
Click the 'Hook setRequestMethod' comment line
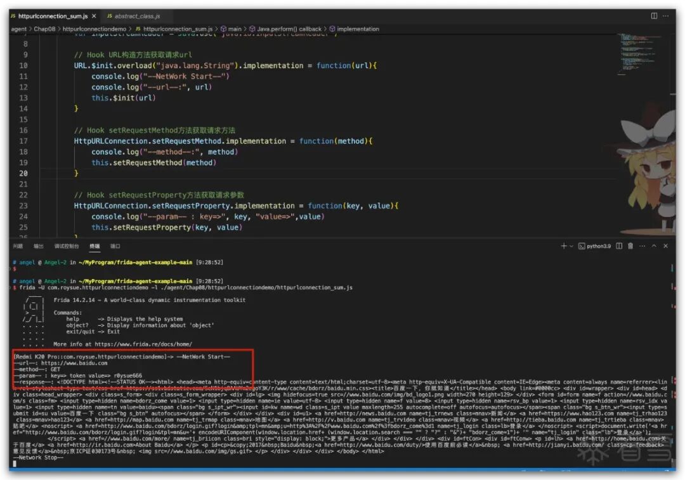click(155, 130)
